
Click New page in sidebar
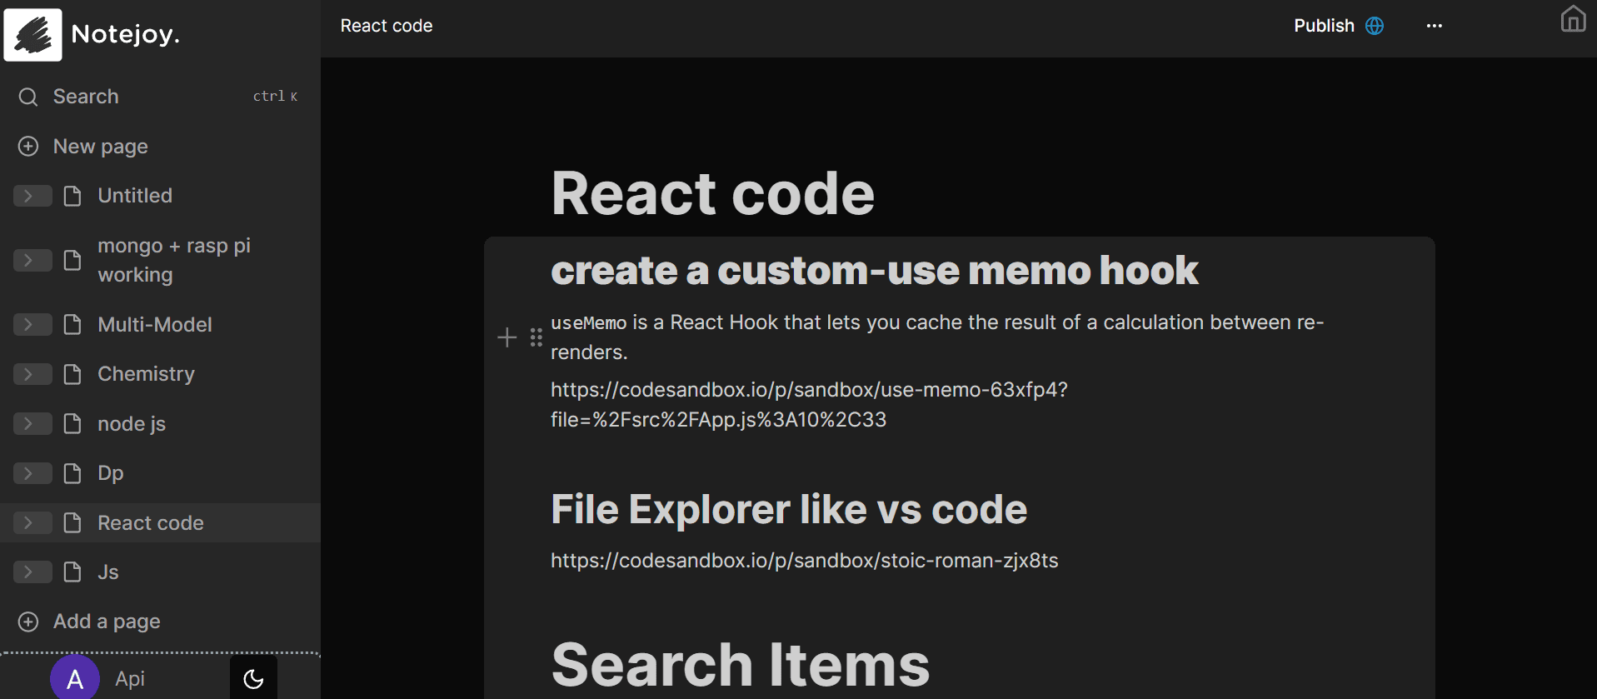pos(100,147)
